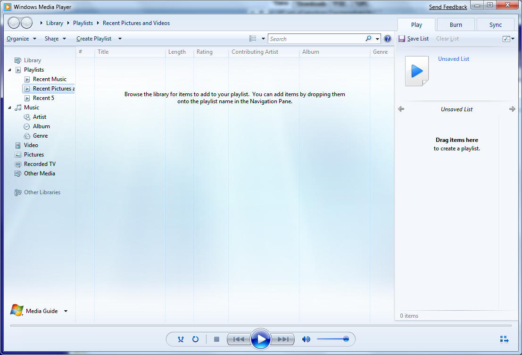The image size is (522, 355).
Task: Select Music in the navigation pane
Action: click(x=31, y=107)
